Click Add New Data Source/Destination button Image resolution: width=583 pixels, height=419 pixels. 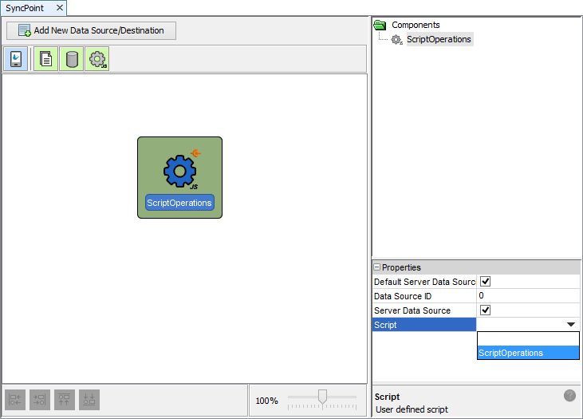(91, 31)
